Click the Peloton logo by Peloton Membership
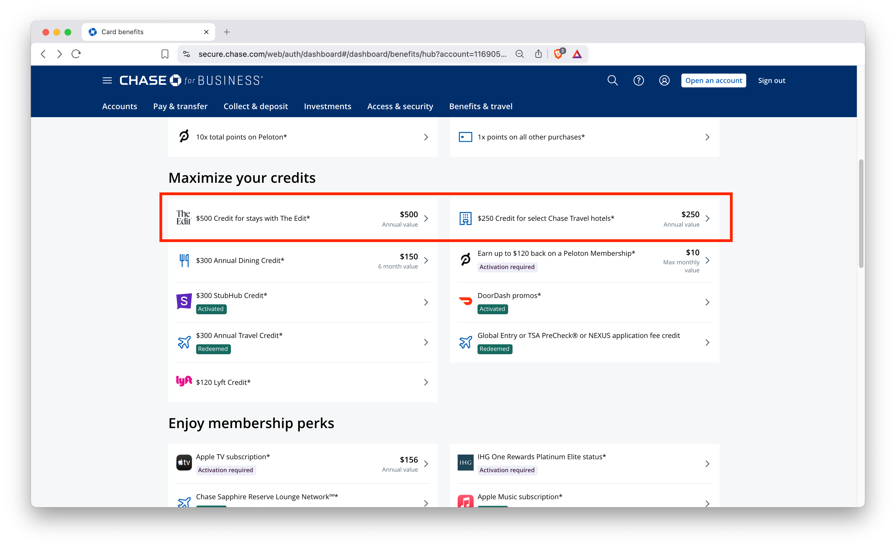896x548 pixels. tap(465, 259)
